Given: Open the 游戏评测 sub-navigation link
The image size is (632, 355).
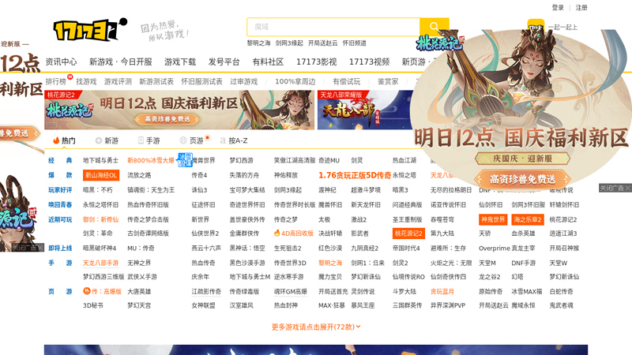Looking at the screenshot, I should point(118,81).
